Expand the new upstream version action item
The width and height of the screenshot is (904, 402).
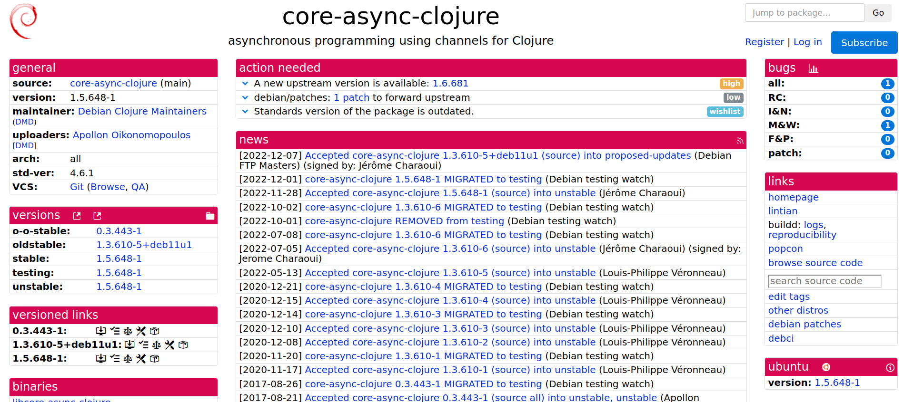click(x=245, y=84)
